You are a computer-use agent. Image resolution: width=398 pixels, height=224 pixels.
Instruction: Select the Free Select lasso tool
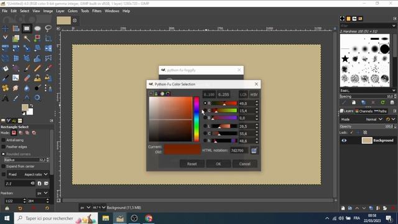coord(49,29)
